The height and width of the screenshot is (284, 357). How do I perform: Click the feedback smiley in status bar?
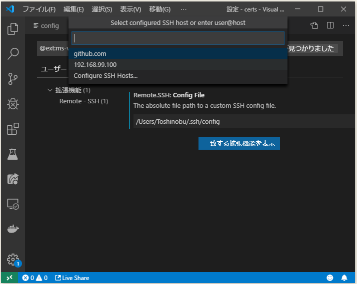click(x=329, y=278)
